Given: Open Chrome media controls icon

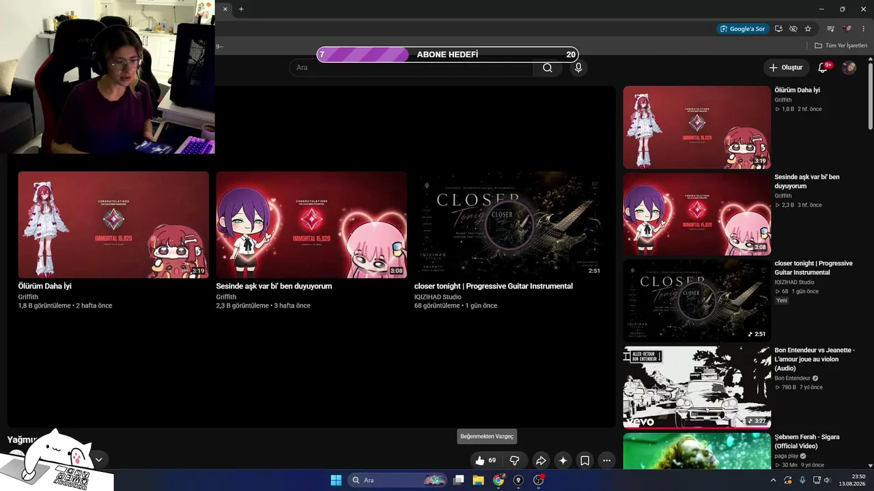Looking at the screenshot, I should 830,29.
